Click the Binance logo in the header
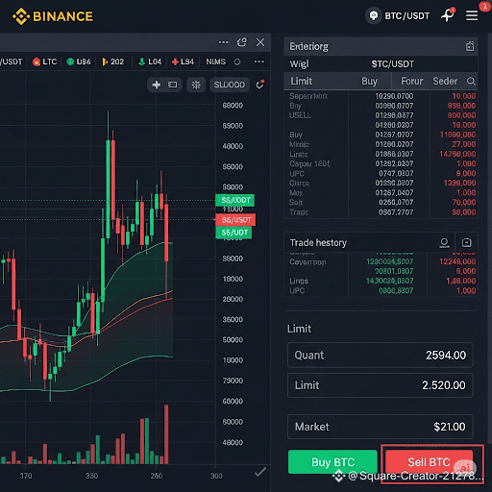This screenshot has height=492, width=492. [53, 16]
